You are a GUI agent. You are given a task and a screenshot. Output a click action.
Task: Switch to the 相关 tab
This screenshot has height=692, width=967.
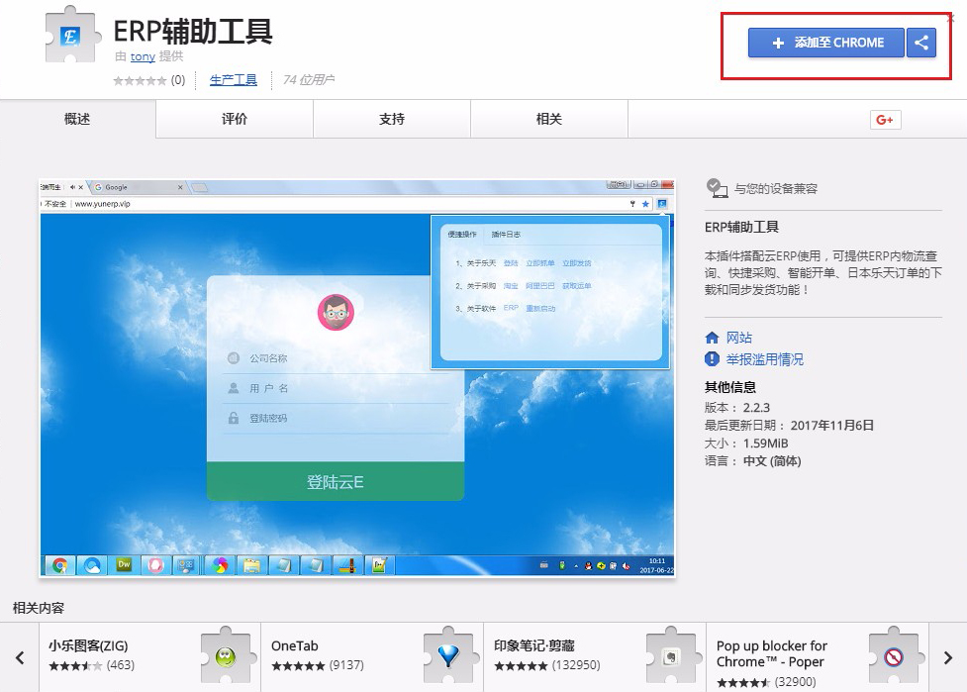[549, 119]
